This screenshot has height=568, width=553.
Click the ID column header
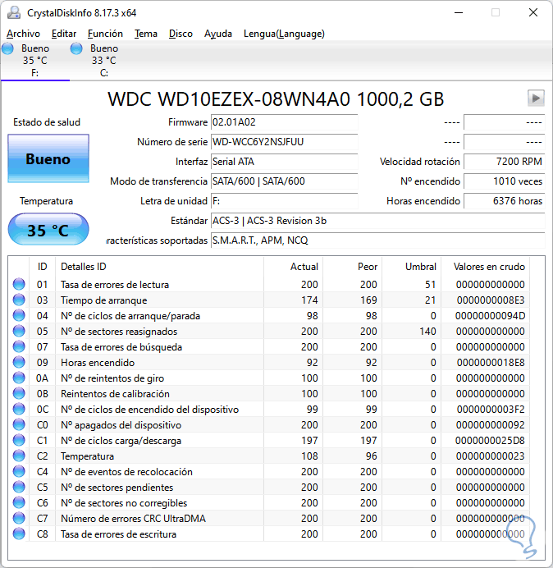42,267
